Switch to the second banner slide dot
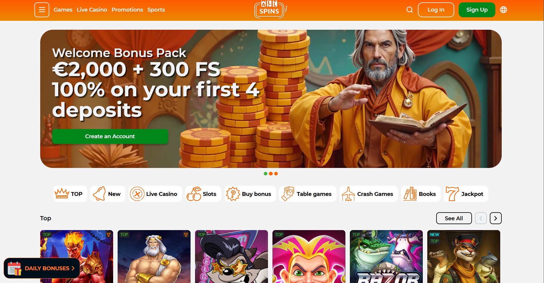The width and height of the screenshot is (544, 283). pyautogui.click(x=271, y=174)
